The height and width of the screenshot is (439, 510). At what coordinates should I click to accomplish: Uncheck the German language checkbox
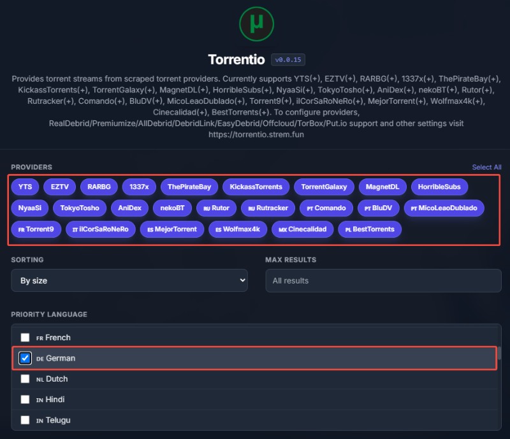coord(25,358)
